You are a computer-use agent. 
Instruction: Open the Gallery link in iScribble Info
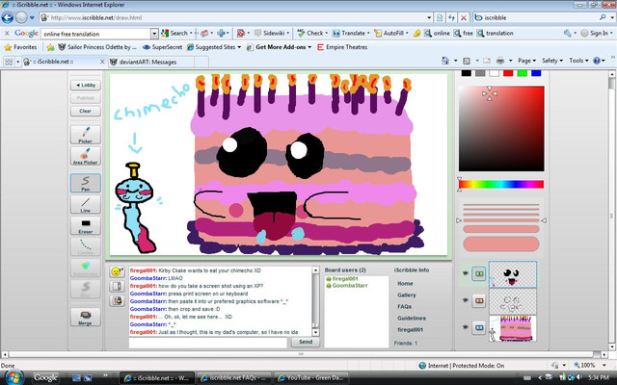(405, 295)
